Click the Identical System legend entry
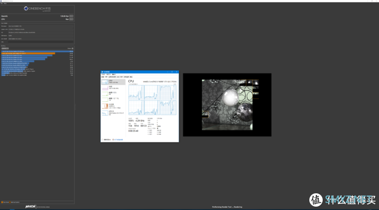This screenshot has width=379, height=210. point(14,202)
